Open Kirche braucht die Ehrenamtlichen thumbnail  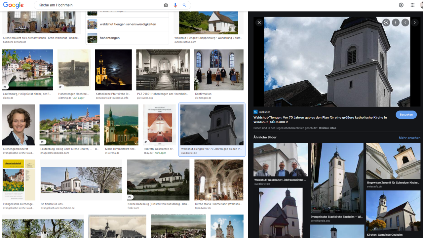click(x=41, y=23)
